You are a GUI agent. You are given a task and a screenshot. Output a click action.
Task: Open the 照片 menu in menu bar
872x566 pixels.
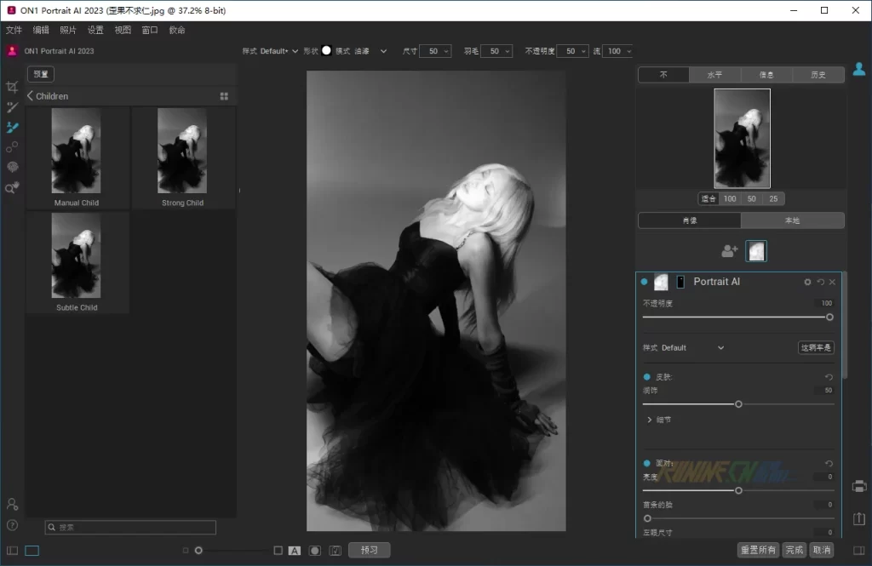coord(68,30)
